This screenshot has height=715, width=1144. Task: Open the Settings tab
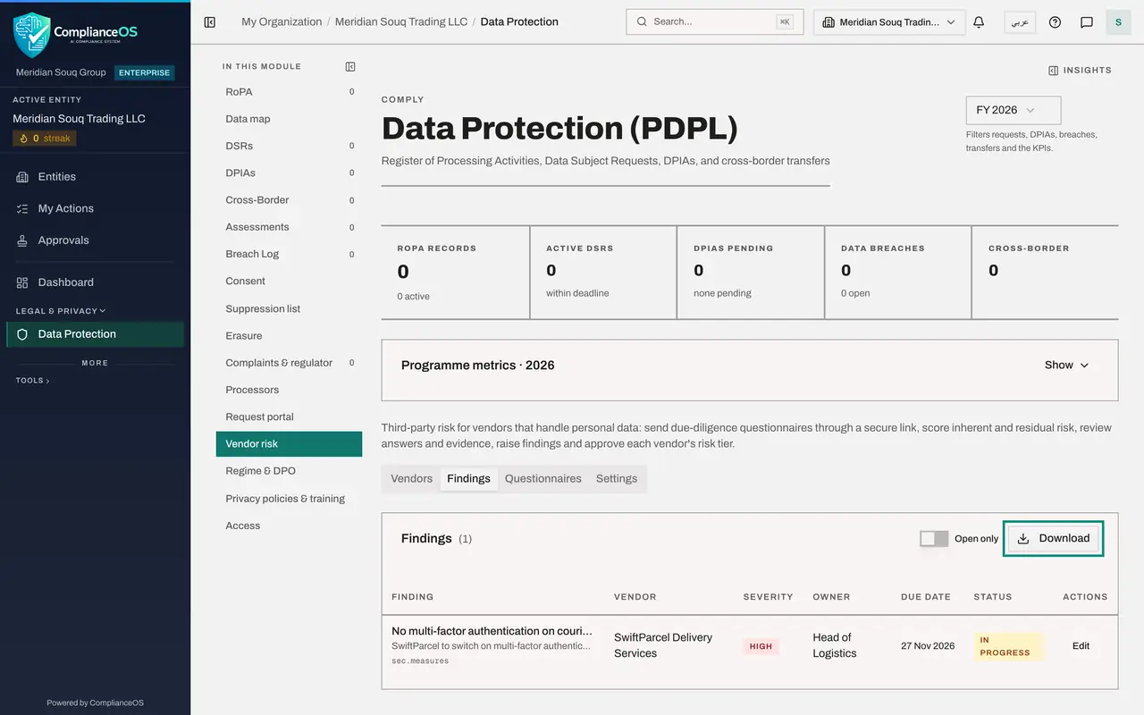point(617,478)
